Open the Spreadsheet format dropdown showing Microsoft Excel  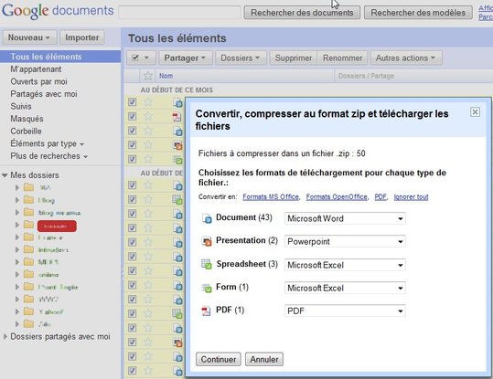pyautogui.click(x=345, y=265)
